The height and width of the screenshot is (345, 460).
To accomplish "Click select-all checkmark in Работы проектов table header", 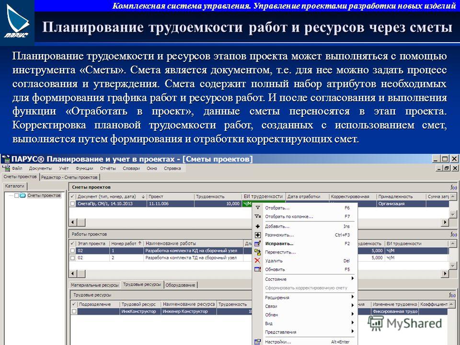I will click(x=72, y=243).
